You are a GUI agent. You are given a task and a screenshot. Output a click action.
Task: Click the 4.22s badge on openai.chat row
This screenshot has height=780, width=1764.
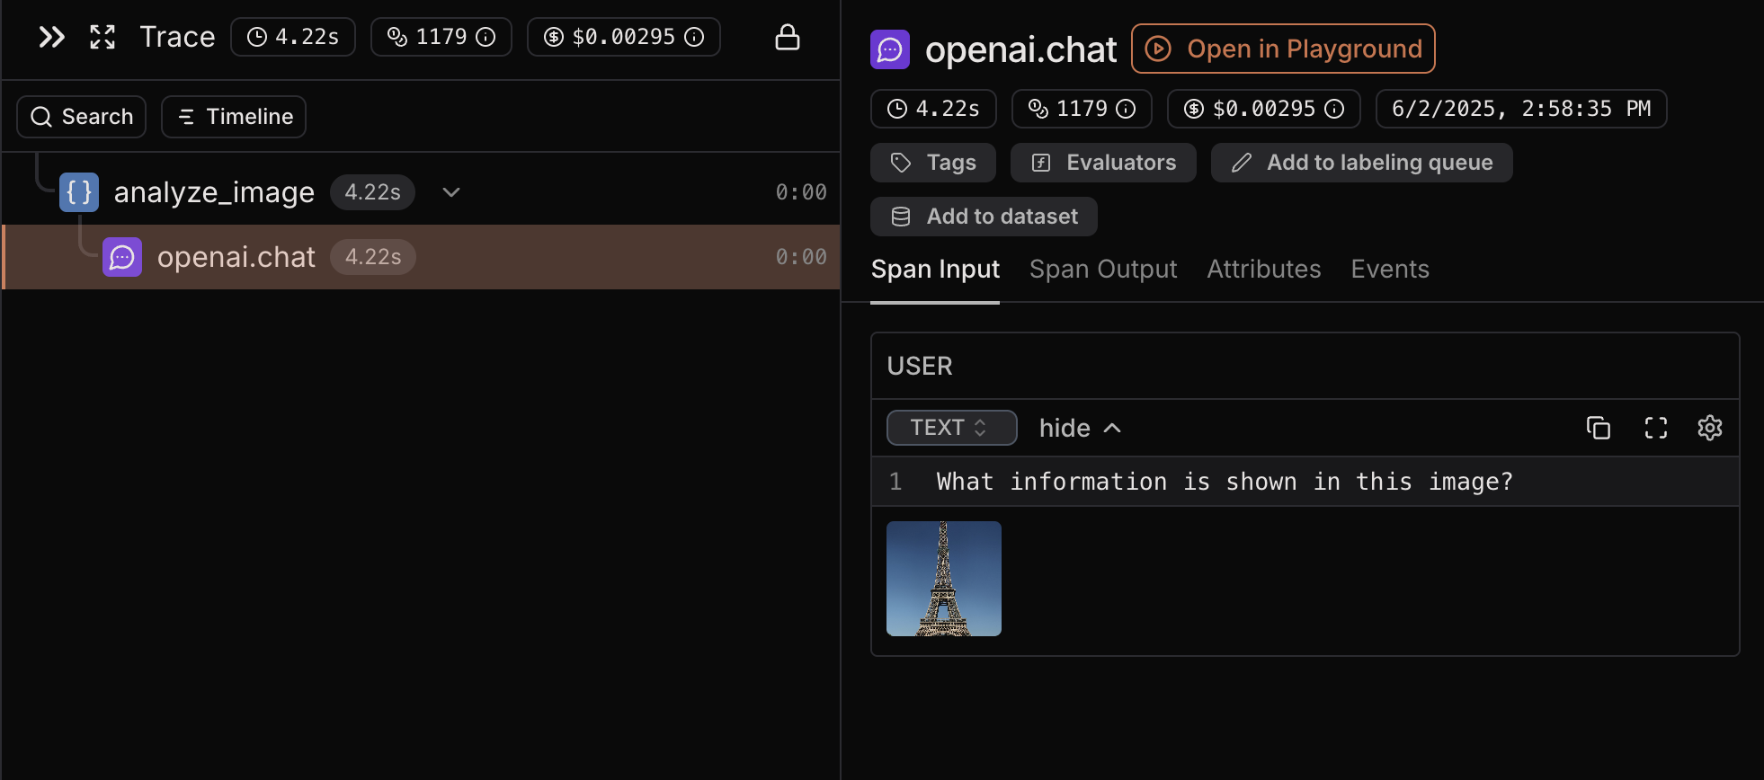[373, 257]
